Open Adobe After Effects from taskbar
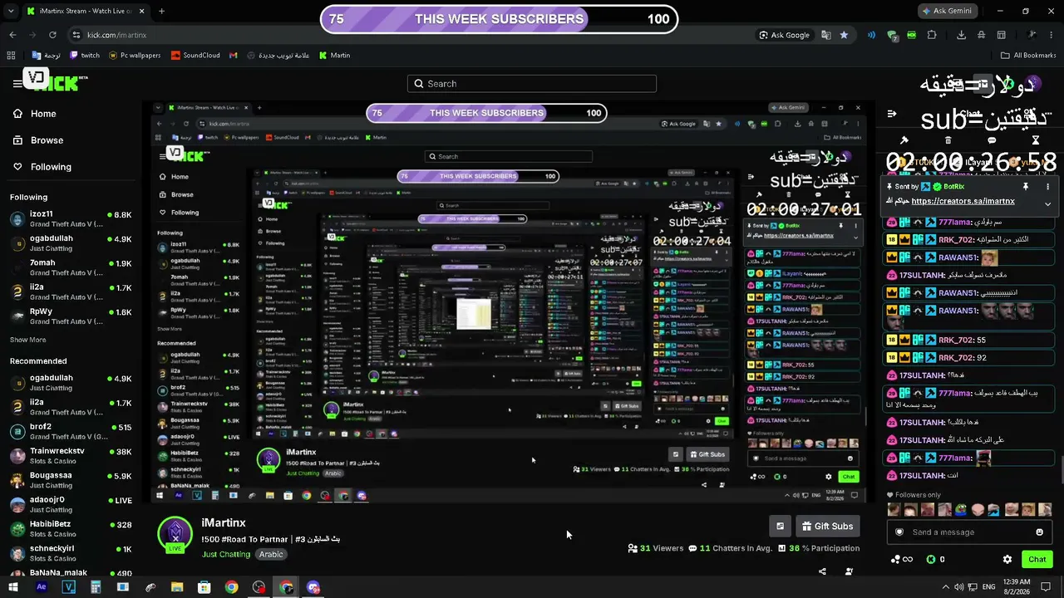The width and height of the screenshot is (1064, 598). (x=42, y=587)
